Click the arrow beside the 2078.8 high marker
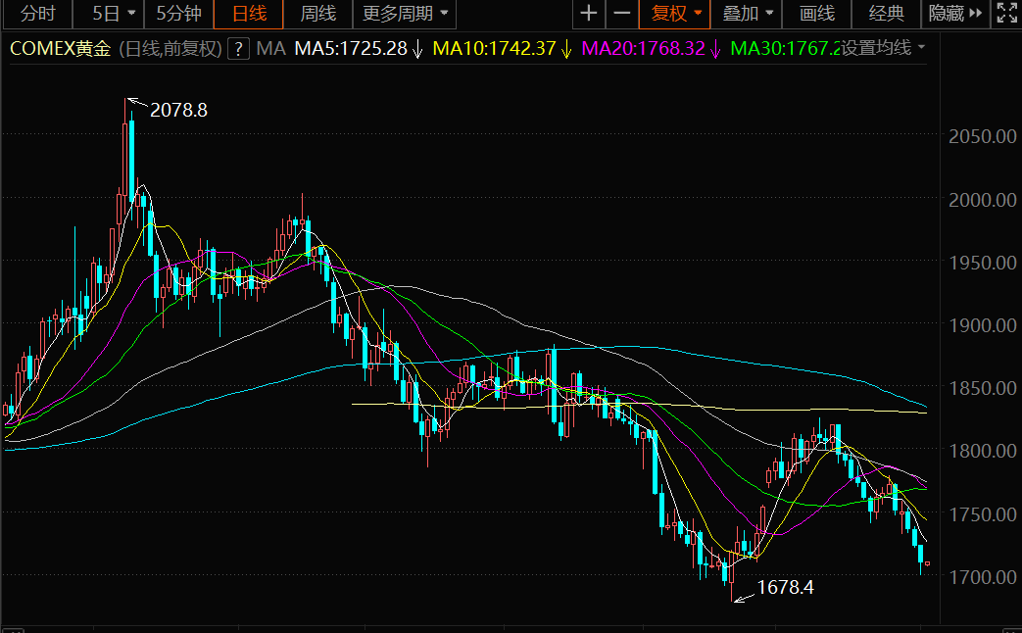Image resolution: width=1022 pixels, height=633 pixels. point(136,103)
